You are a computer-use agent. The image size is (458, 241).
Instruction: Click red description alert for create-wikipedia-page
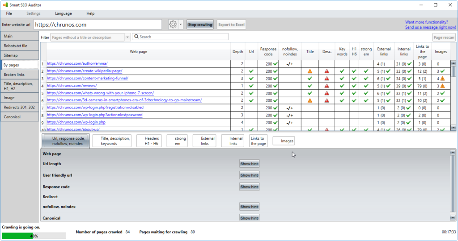click(327, 71)
